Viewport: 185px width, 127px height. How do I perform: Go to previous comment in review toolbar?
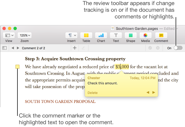point(13,48)
